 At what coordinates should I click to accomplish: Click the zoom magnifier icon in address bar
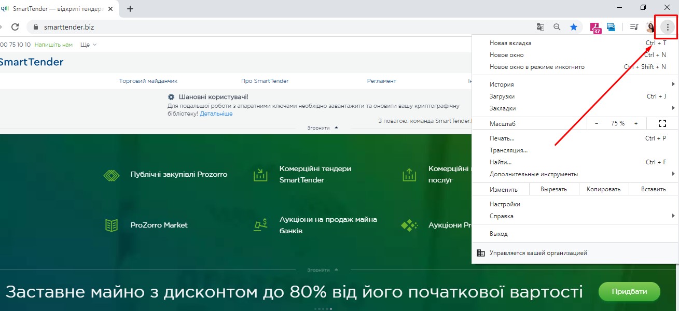click(x=557, y=27)
